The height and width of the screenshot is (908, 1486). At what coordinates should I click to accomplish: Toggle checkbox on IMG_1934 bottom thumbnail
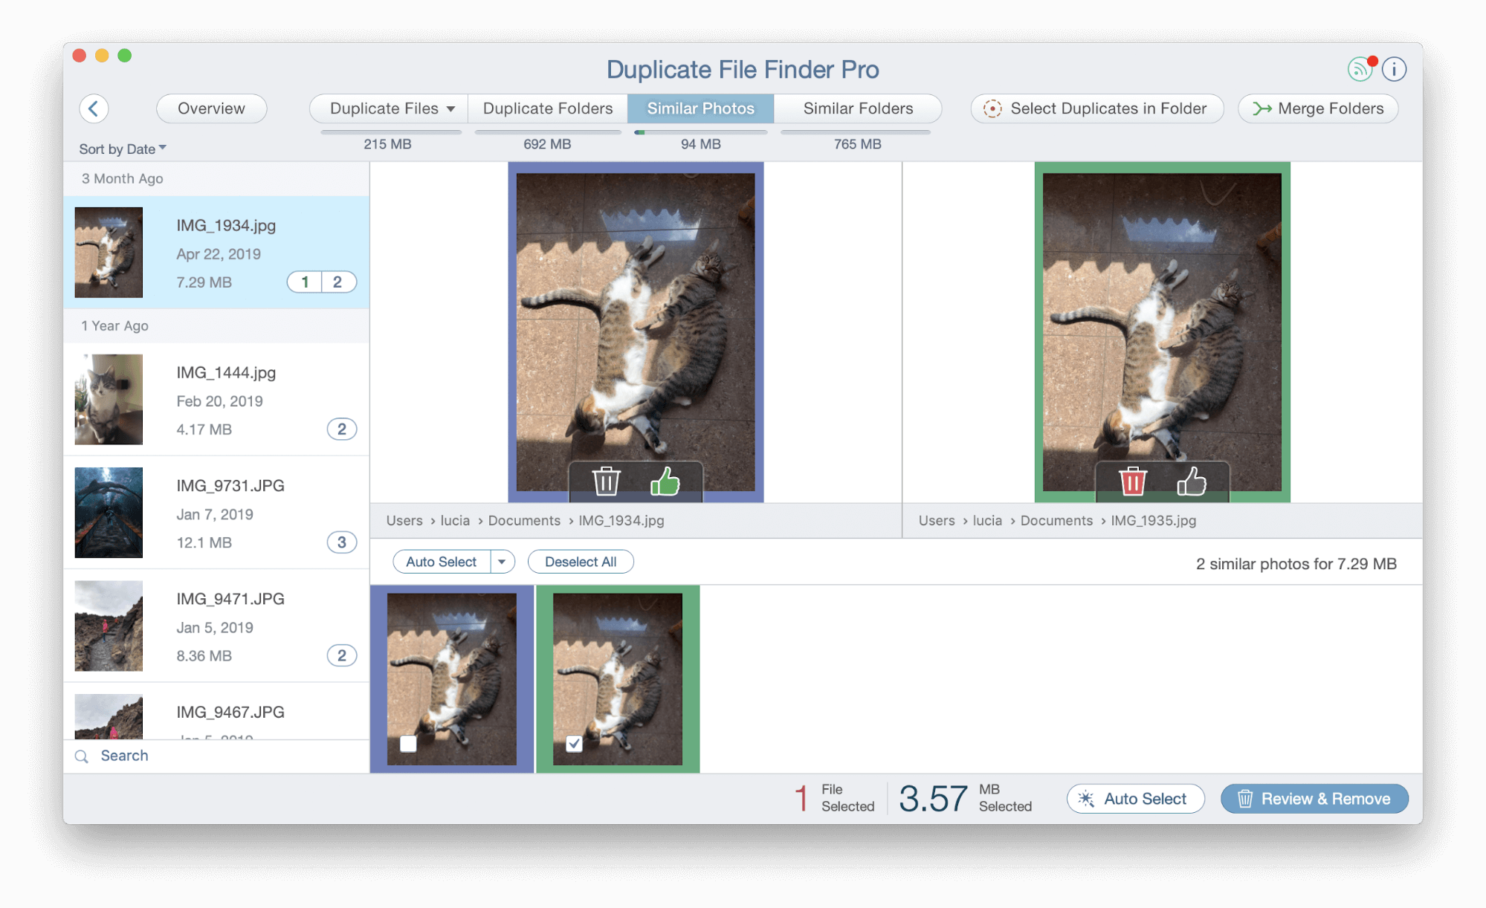407,746
